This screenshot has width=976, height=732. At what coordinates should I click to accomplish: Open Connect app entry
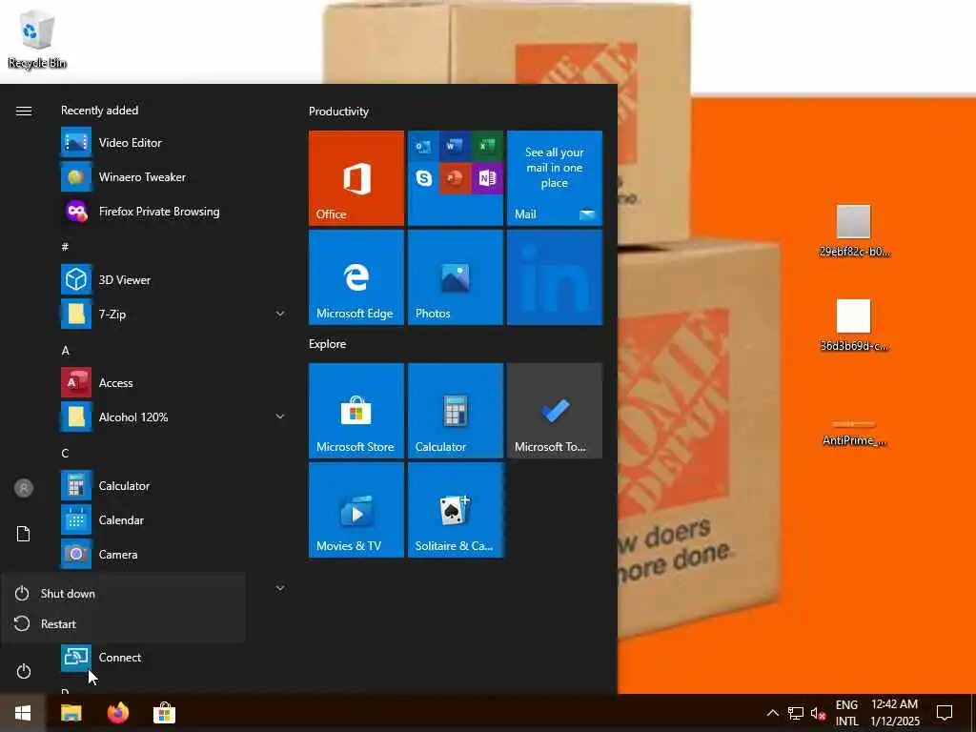(x=174, y=658)
